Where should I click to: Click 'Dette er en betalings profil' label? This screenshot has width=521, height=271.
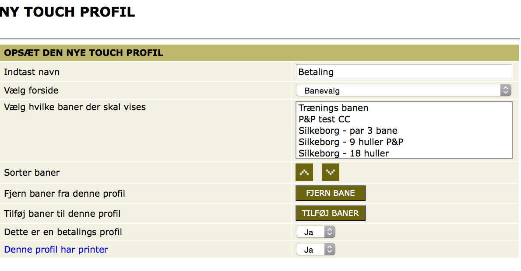point(63,232)
